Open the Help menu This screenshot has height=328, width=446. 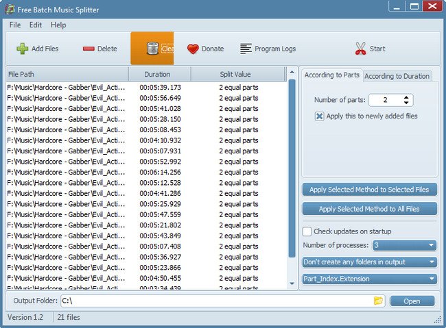[x=58, y=25]
